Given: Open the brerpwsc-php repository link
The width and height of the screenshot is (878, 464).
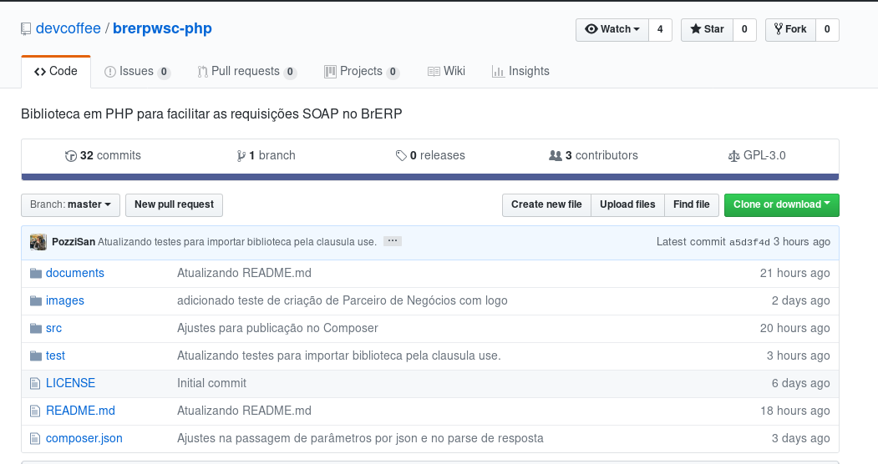Looking at the screenshot, I should 162,28.
